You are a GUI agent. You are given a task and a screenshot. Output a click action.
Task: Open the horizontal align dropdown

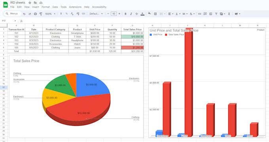tap(171, 14)
